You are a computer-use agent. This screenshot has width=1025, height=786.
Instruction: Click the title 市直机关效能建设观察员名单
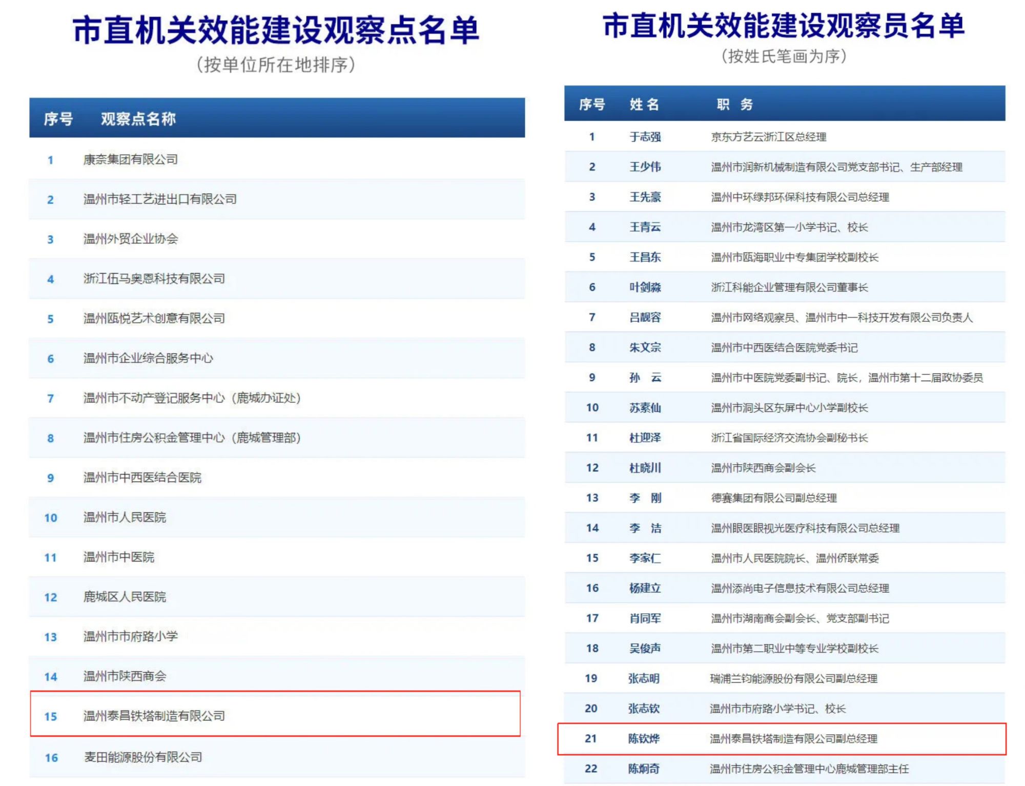click(784, 26)
